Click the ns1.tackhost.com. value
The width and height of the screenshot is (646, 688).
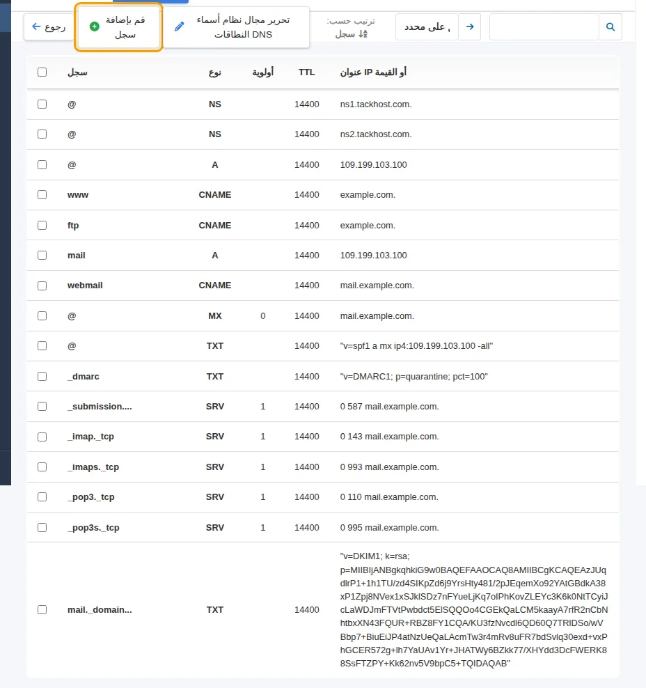376,104
